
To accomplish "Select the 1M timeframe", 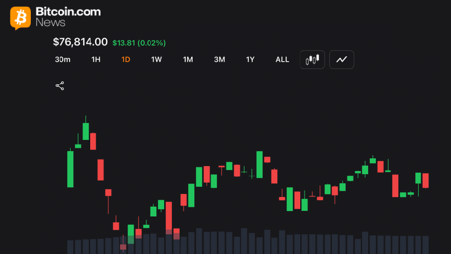I will [x=188, y=59].
